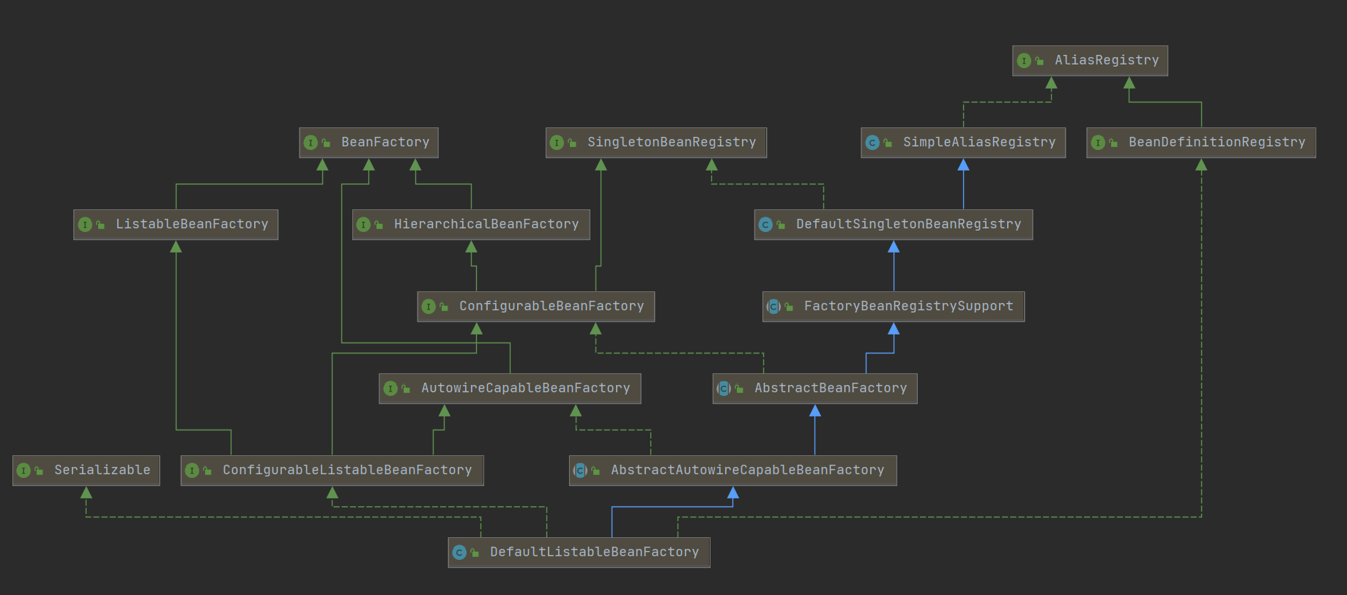Viewport: 1347px width, 595px height.
Task: Click the interface icon beside BeanDefinitionRegistry
Action: 1098,143
